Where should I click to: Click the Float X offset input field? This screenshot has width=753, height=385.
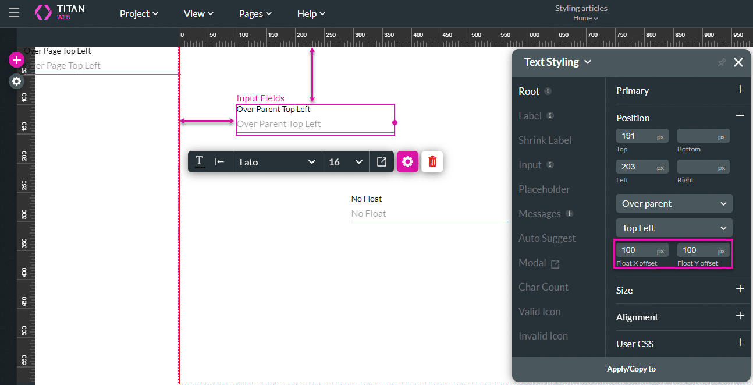click(635, 250)
